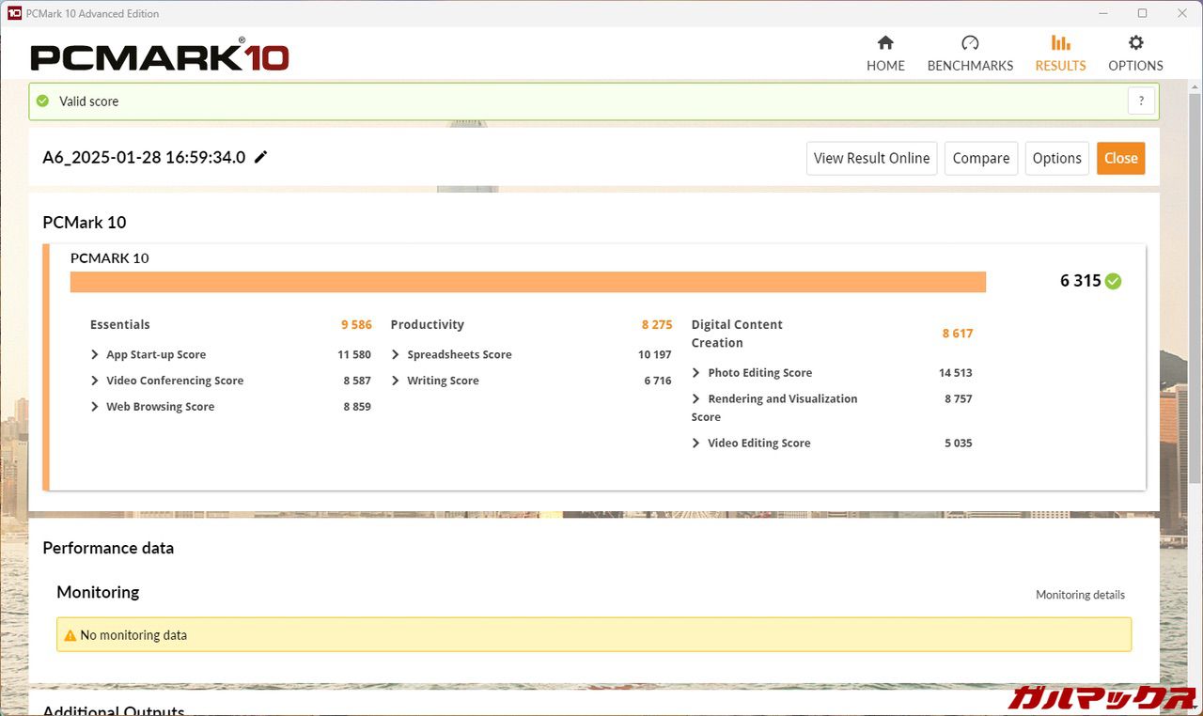Image resolution: width=1203 pixels, height=716 pixels.
Task: Click the question mark help button
Action: (1141, 101)
